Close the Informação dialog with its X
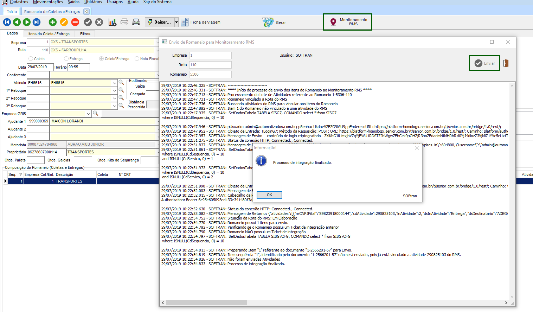The width and height of the screenshot is (533, 312). tap(417, 148)
